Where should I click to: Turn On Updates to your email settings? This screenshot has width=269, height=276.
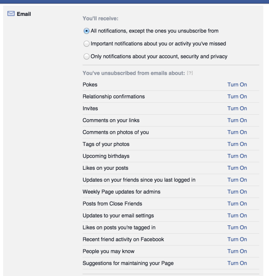237,216
